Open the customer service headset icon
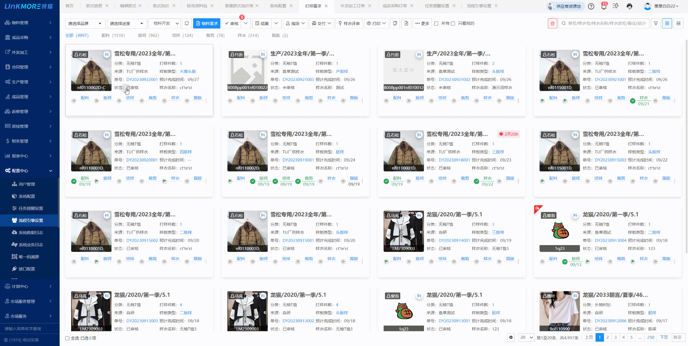688x346 pixels. pyautogui.click(x=629, y=6)
